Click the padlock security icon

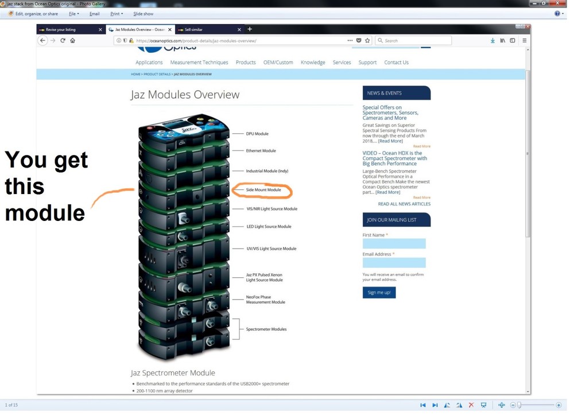131,41
